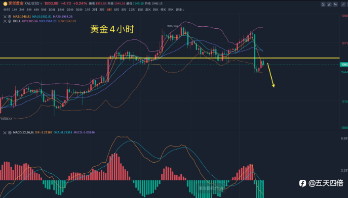
Task: Remove the BOLL indicator with its X
Action: pos(5,21)
